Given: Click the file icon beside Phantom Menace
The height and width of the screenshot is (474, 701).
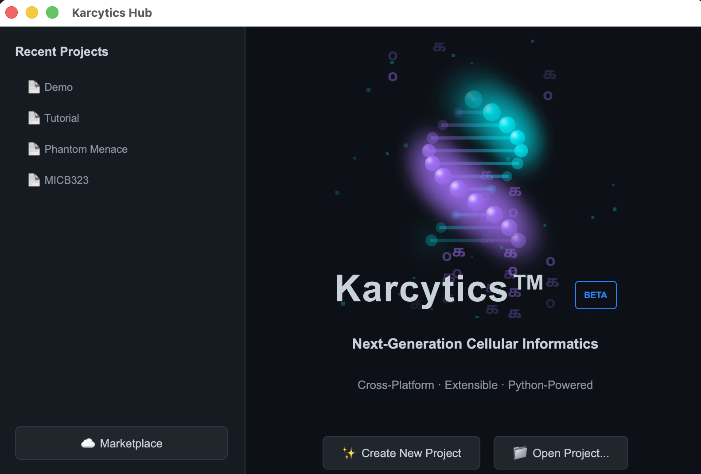Looking at the screenshot, I should [x=34, y=149].
